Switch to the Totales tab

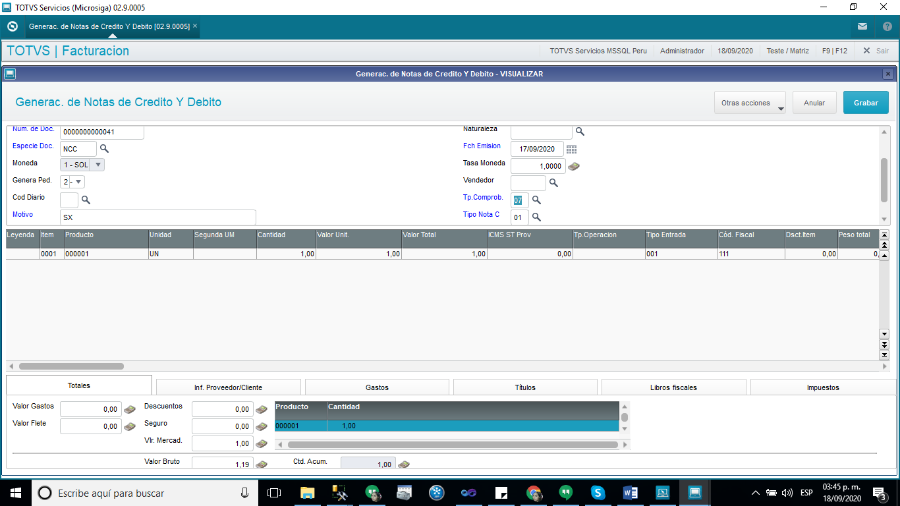79,385
